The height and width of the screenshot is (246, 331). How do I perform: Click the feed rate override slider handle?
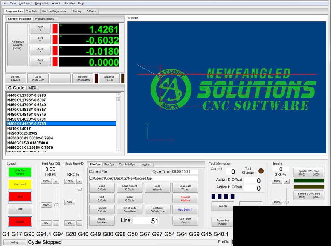[56, 205]
